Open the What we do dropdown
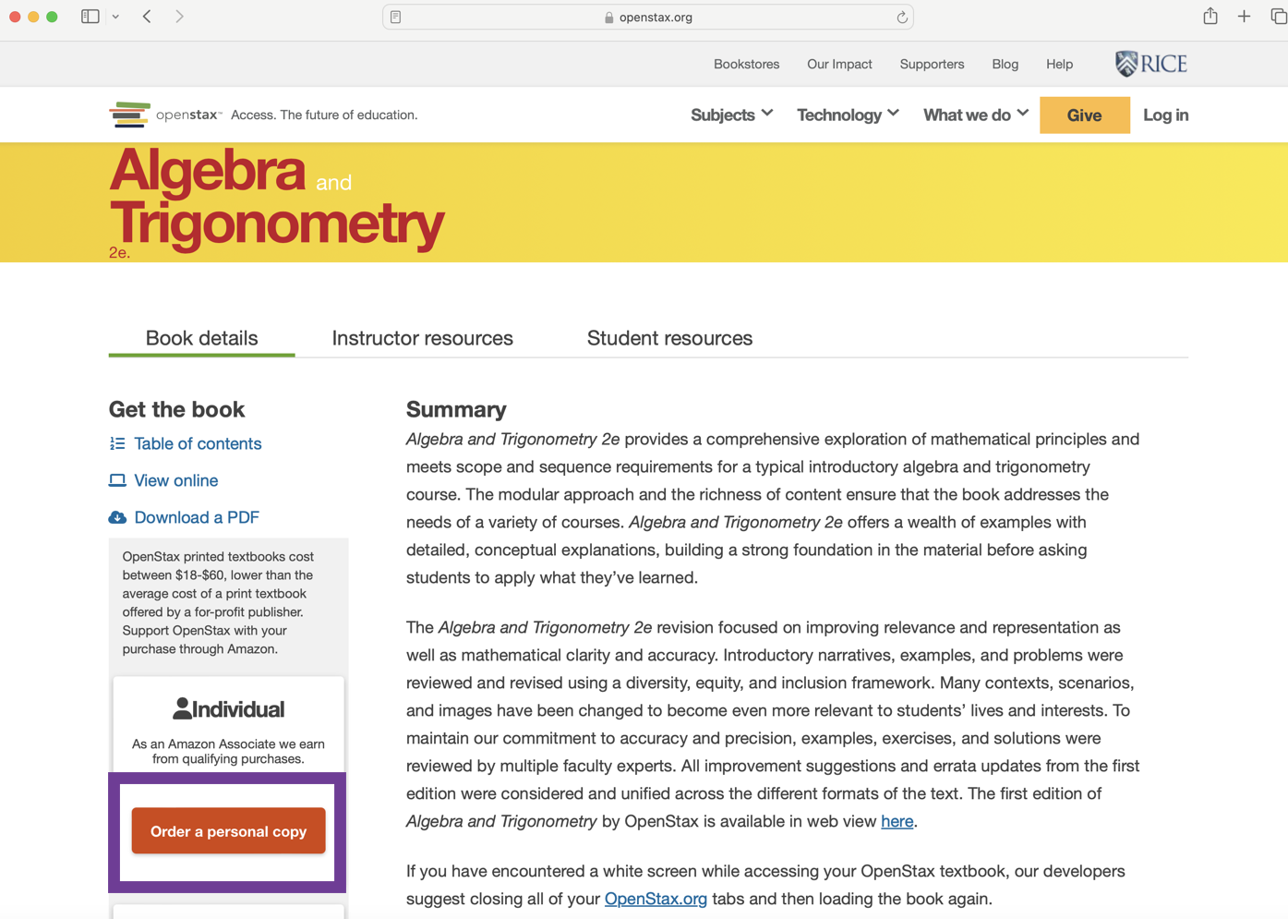Image resolution: width=1288 pixels, height=919 pixels. 975,115
